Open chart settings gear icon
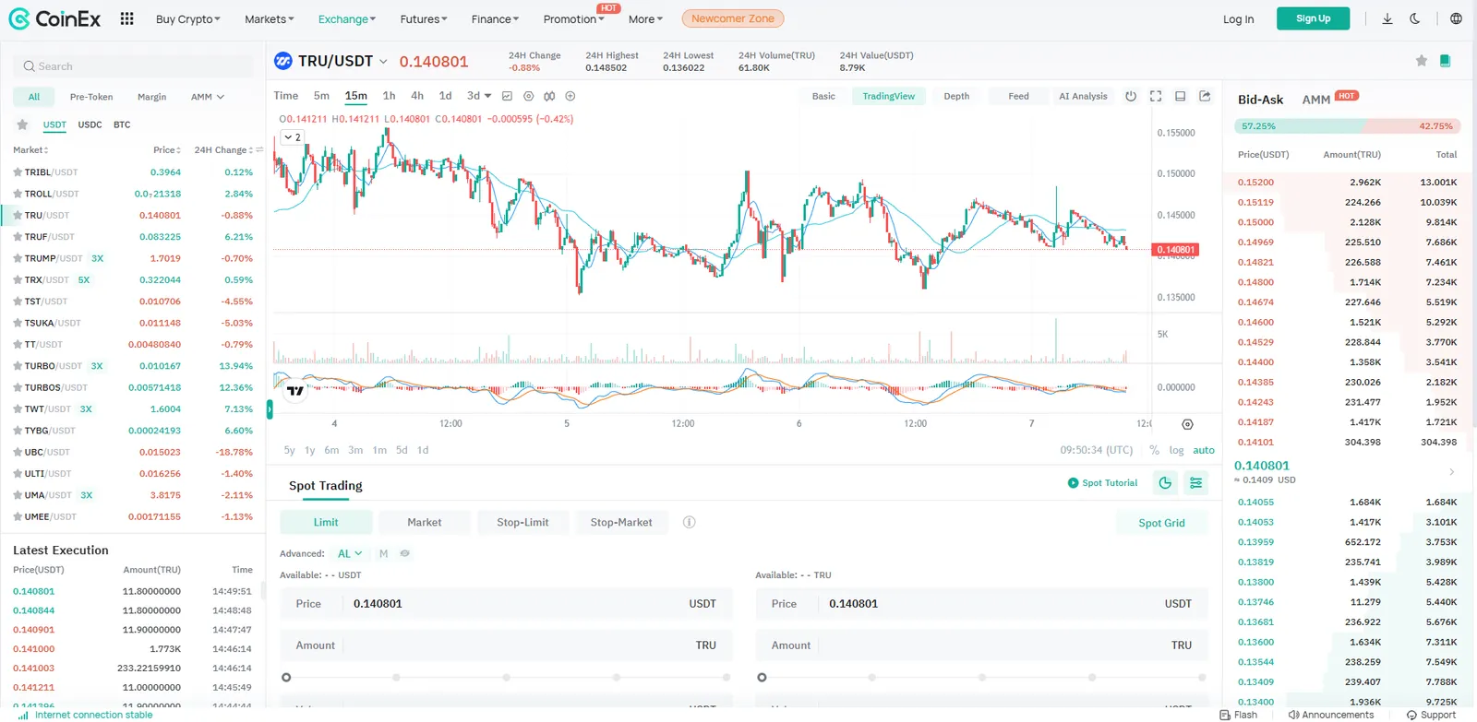The image size is (1477, 722). (x=528, y=96)
